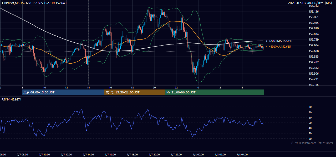Click RSI scale label 70
336x157 pixels.
click(310, 112)
